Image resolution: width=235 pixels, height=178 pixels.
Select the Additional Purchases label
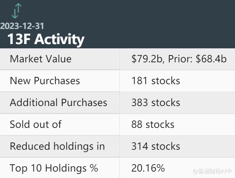[x=58, y=102]
